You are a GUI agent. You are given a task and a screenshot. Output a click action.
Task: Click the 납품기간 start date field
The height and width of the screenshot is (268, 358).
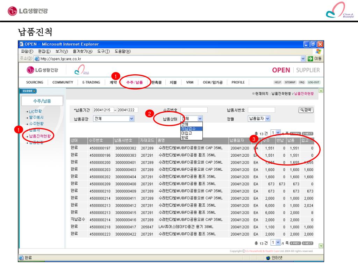click(103, 110)
